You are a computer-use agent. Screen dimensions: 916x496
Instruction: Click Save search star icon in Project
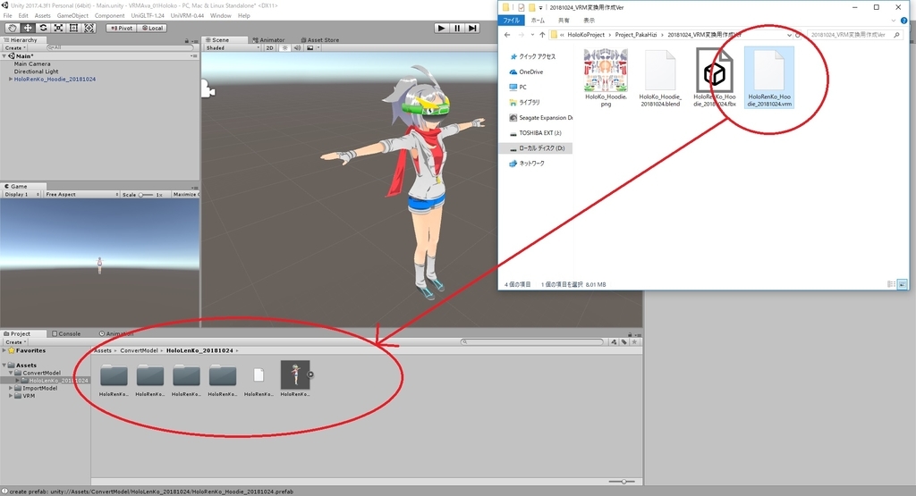tap(635, 342)
